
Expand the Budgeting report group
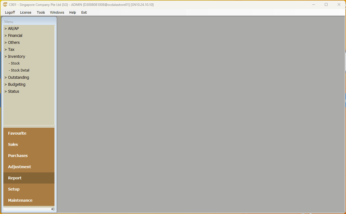(15, 84)
